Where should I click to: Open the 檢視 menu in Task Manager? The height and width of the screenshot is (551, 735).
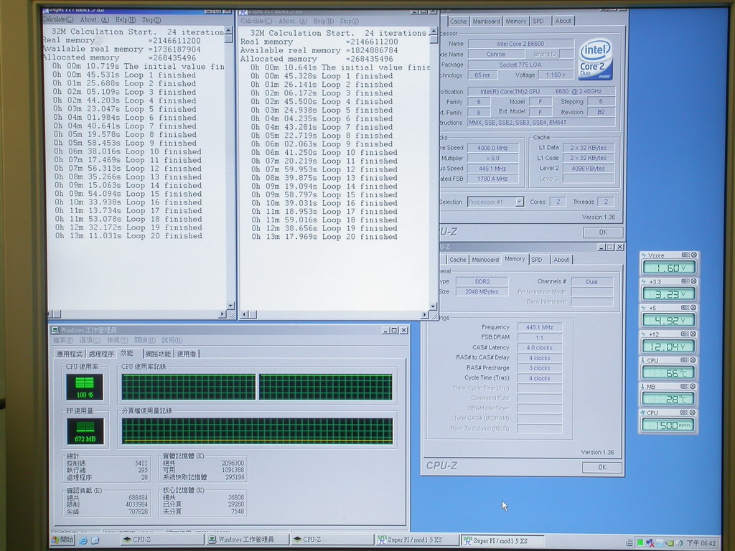coord(117,341)
